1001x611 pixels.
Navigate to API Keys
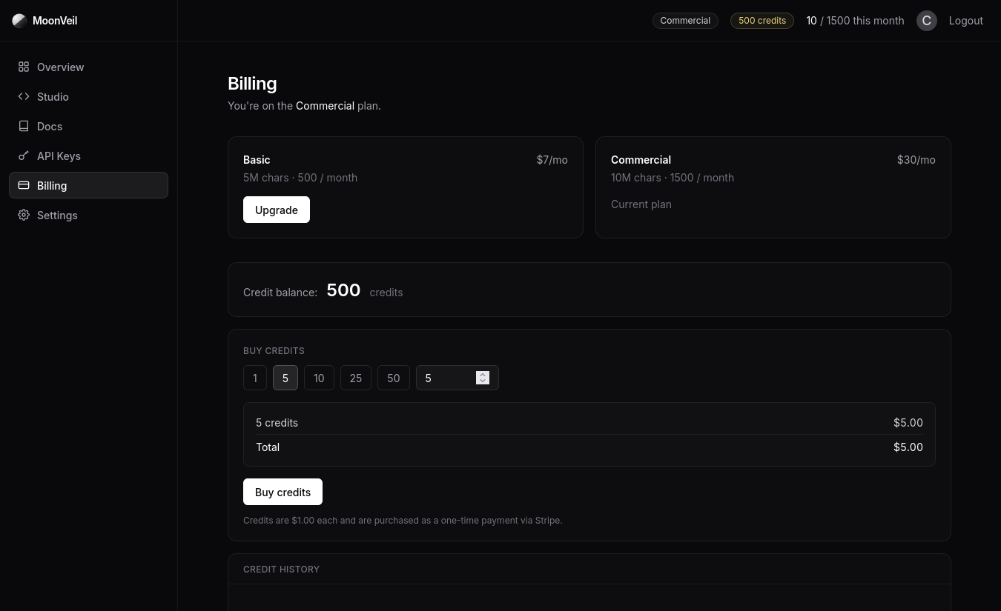[88, 156]
